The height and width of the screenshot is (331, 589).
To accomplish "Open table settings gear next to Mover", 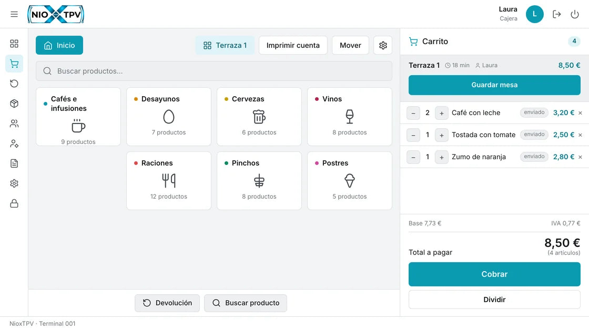I will click(x=383, y=45).
